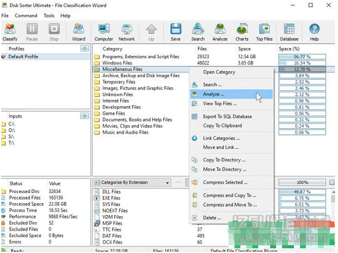Viewport: 338px width, 253px height.
Task: Choose Move and Link ... entry
Action: 231,147
